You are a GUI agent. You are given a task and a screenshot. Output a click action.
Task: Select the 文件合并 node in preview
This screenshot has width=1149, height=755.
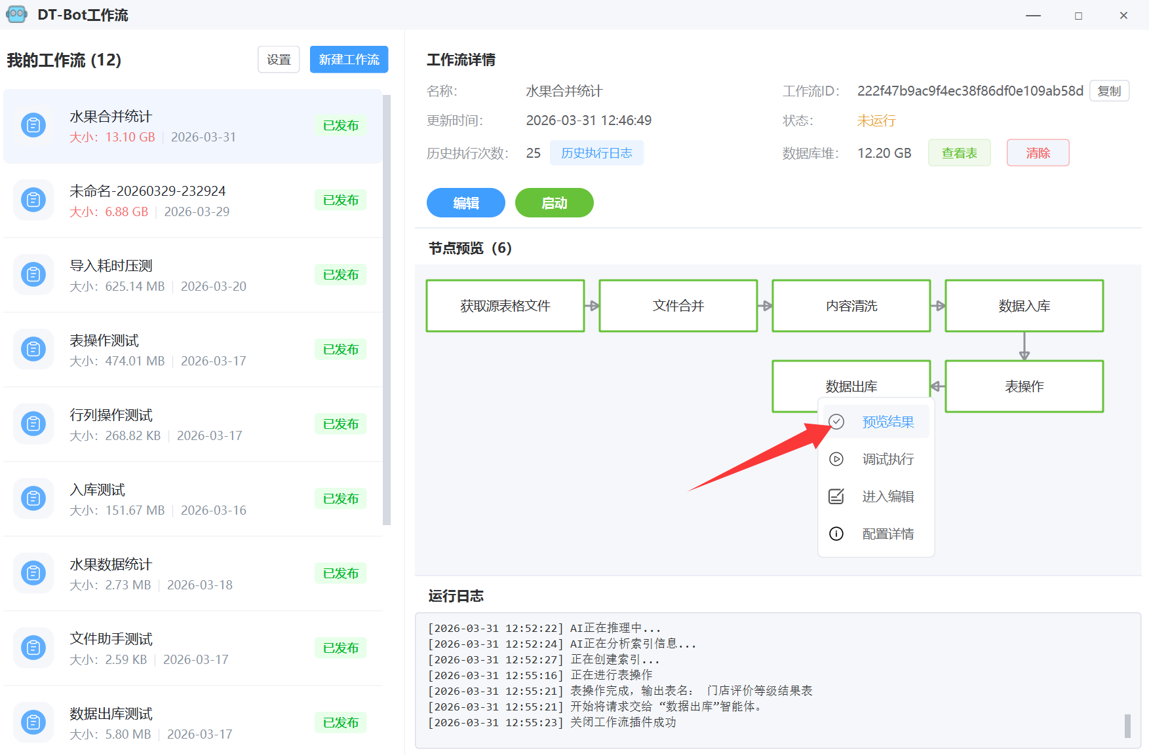pyautogui.click(x=678, y=306)
